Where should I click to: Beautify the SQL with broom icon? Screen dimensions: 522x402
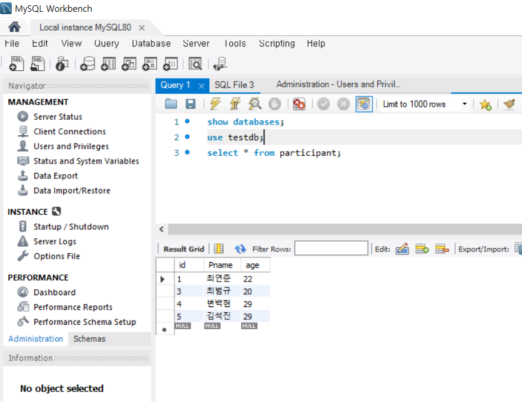(510, 104)
